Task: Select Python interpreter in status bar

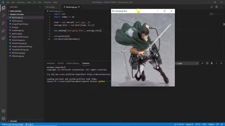Action: (x=13, y=124)
